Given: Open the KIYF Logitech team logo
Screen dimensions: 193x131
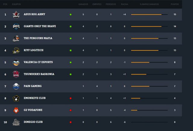Looking at the screenshot, I should coord(16,50).
